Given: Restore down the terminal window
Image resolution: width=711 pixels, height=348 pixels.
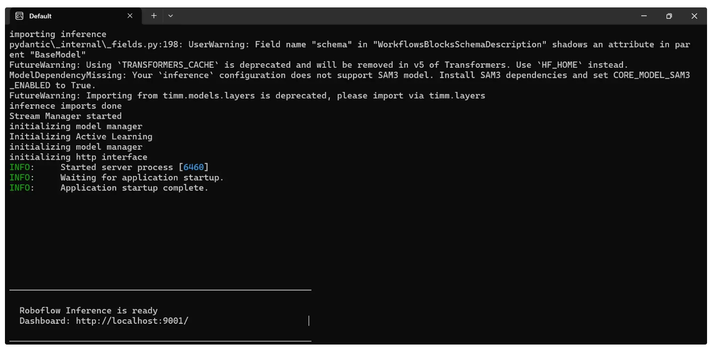Looking at the screenshot, I should pos(669,16).
